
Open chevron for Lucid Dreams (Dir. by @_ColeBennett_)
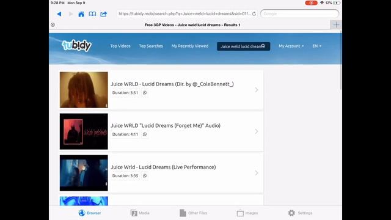coord(257,90)
